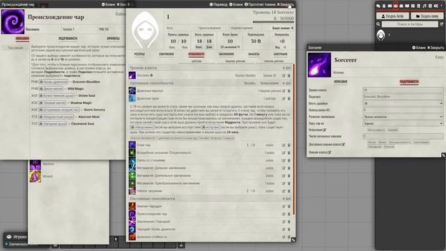Select actor 1 in Actors sidebar
This screenshot has width=446, height=251.
[x=410, y=35]
